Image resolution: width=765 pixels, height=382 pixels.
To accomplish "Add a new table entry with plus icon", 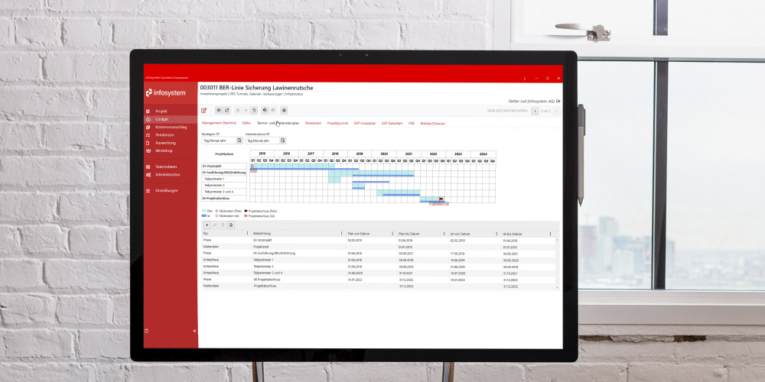I will pyautogui.click(x=207, y=225).
